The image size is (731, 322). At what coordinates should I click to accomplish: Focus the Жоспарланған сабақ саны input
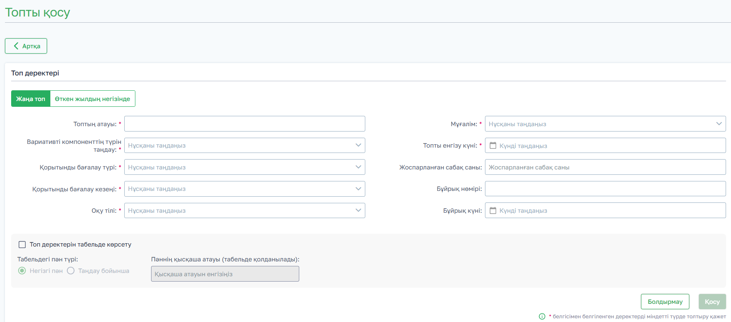point(605,167)
